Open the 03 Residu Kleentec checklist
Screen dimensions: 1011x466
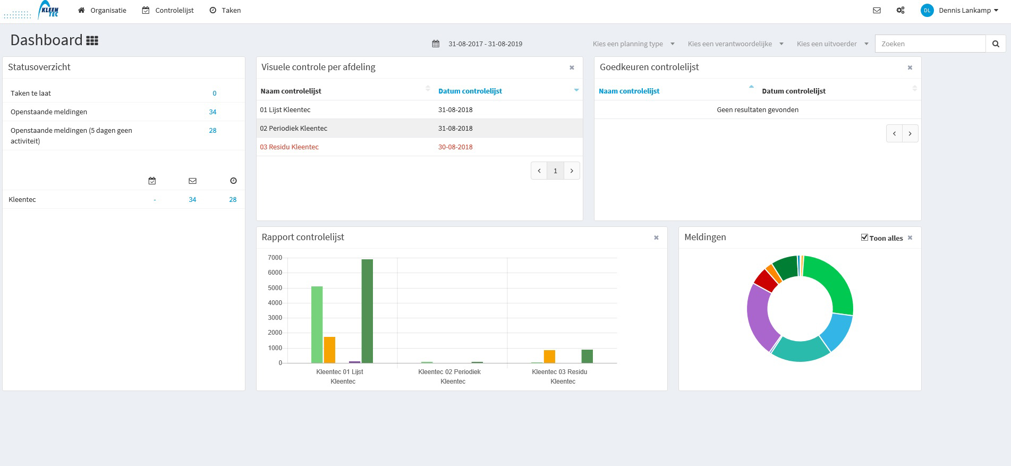(x=289, y=147)
